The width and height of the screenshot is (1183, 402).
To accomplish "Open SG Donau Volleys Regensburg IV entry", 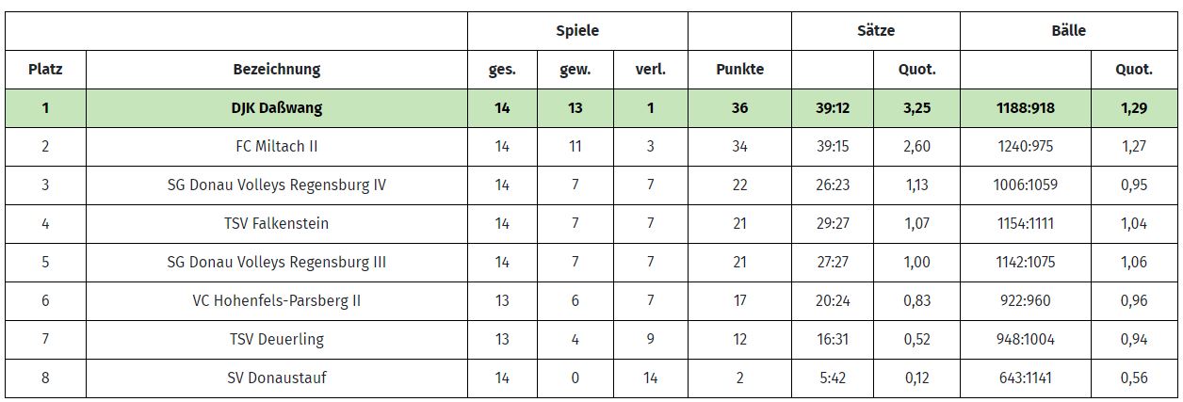I will pos(276,185).
